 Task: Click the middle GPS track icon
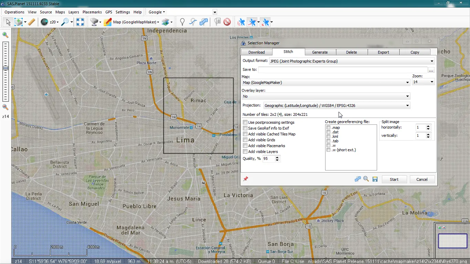[252, 22]
